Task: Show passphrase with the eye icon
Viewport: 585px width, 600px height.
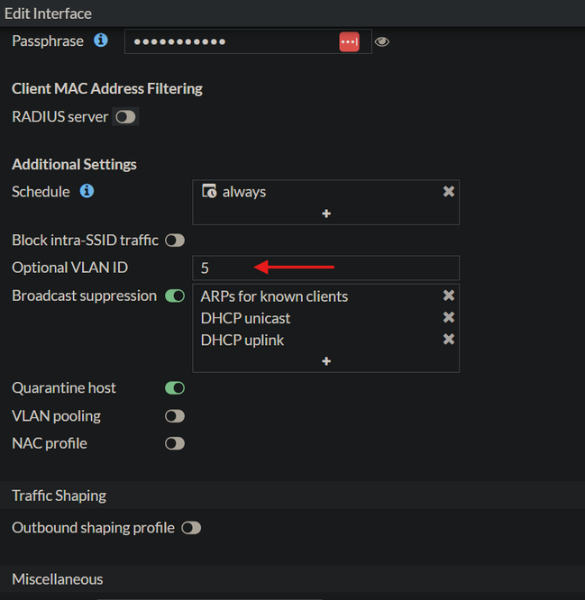Action: pos(381,41)
